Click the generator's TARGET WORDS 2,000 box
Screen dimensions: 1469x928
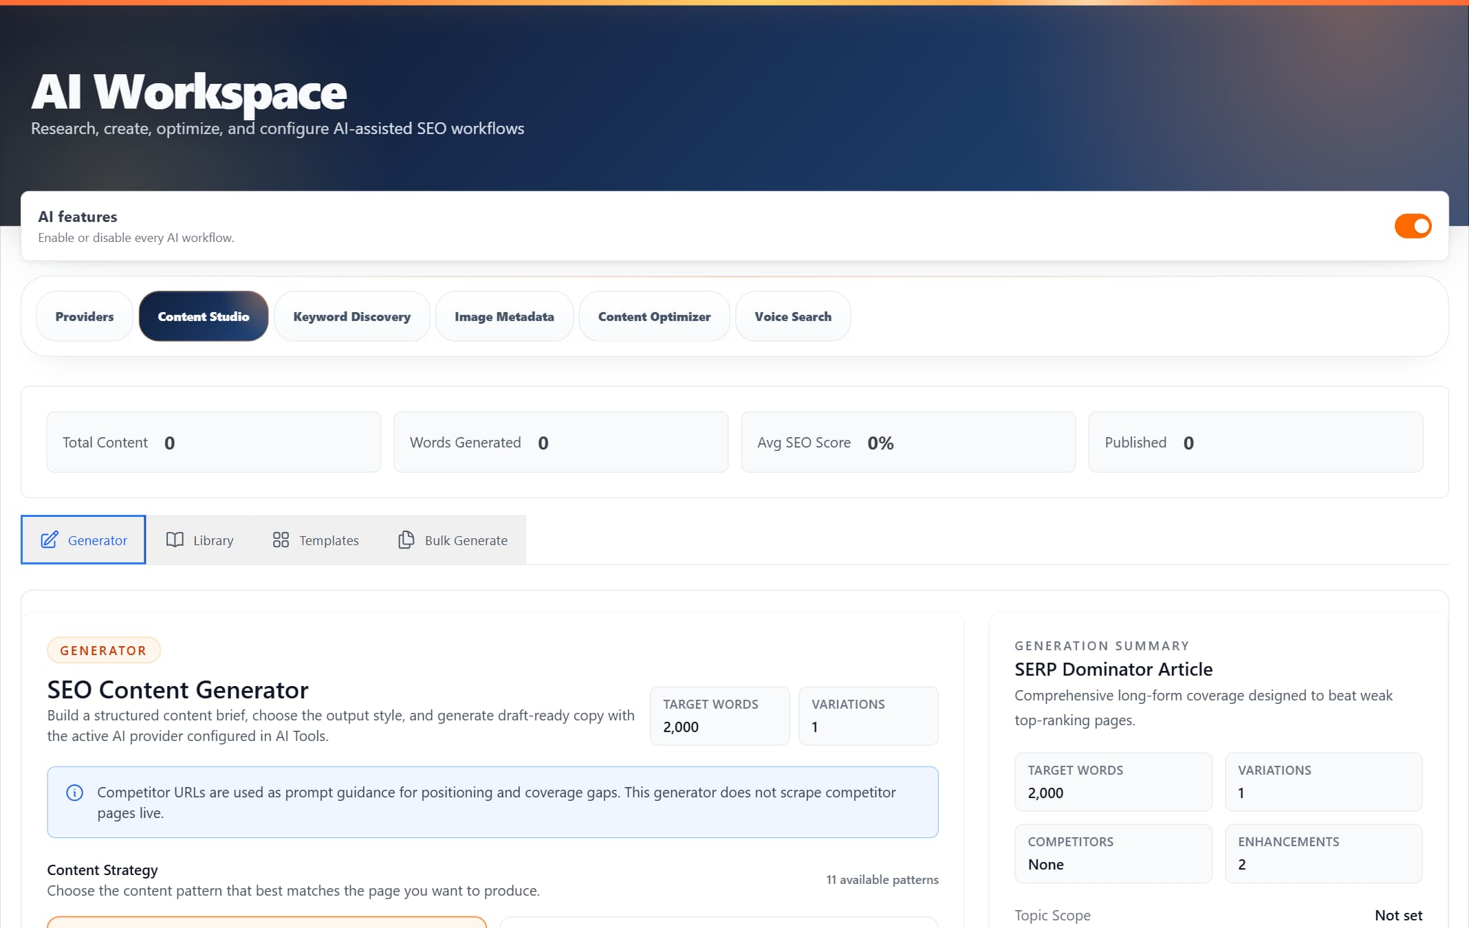click(720, 716)
